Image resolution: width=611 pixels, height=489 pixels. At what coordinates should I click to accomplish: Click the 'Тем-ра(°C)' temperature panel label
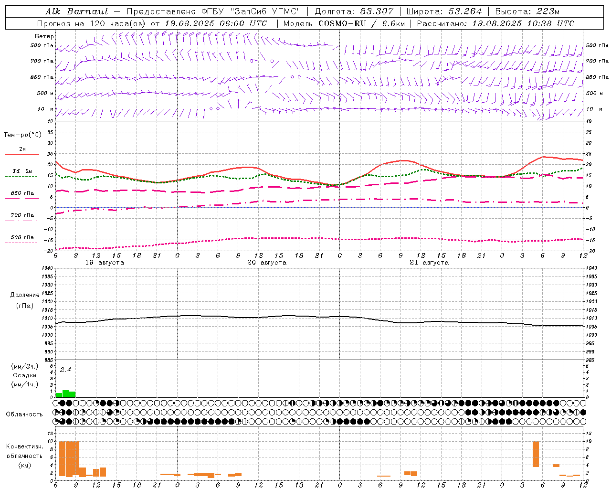pos(22,135)
